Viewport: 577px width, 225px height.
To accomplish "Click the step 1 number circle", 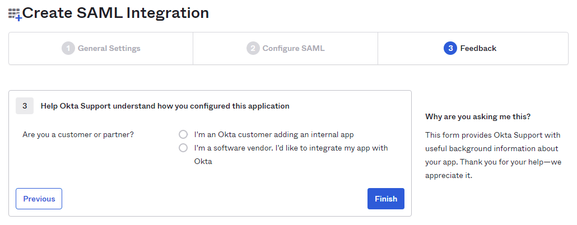I will [x=68, y=48].
